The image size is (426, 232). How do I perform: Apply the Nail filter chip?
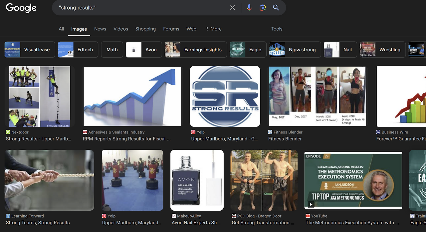click(x=340, y=50)
